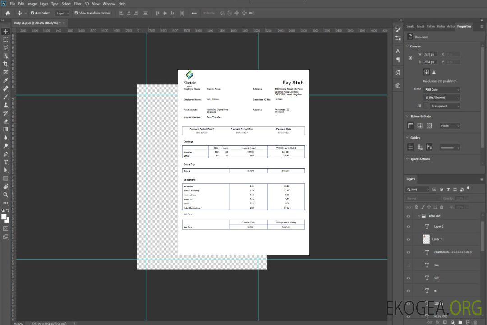487x325 pixels.
Task: Select the Eraser tool
Action: tap(6, 121)
